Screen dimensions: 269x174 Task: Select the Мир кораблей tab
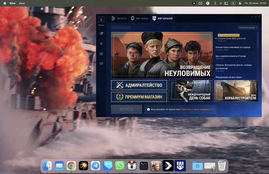pos(163,18)
